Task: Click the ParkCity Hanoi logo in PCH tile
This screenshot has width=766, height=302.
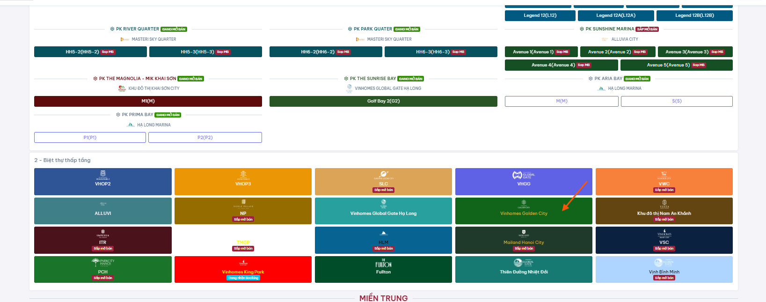Action: [103, 262]
